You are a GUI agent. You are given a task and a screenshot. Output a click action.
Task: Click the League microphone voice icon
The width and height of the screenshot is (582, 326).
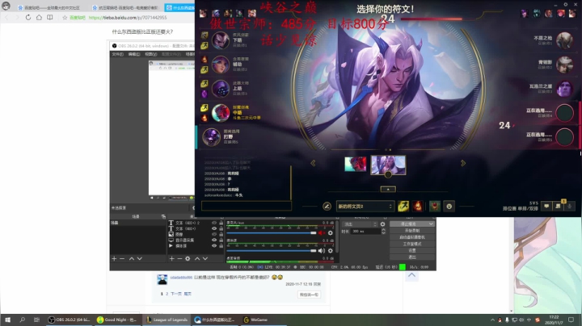[569, 206]
